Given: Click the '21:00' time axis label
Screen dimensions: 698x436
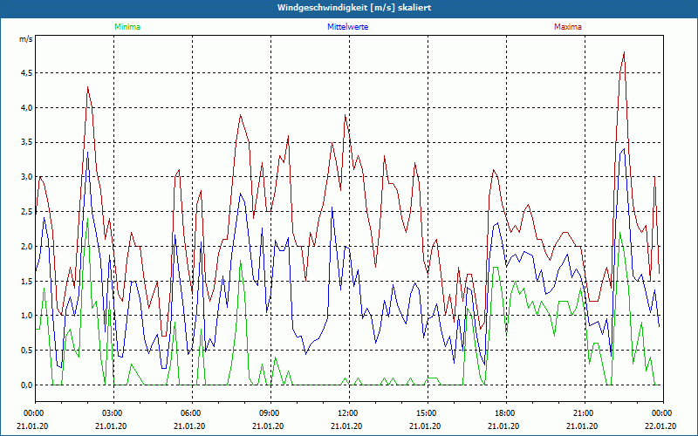Looking at the screenshot, I should click(583, 413).
